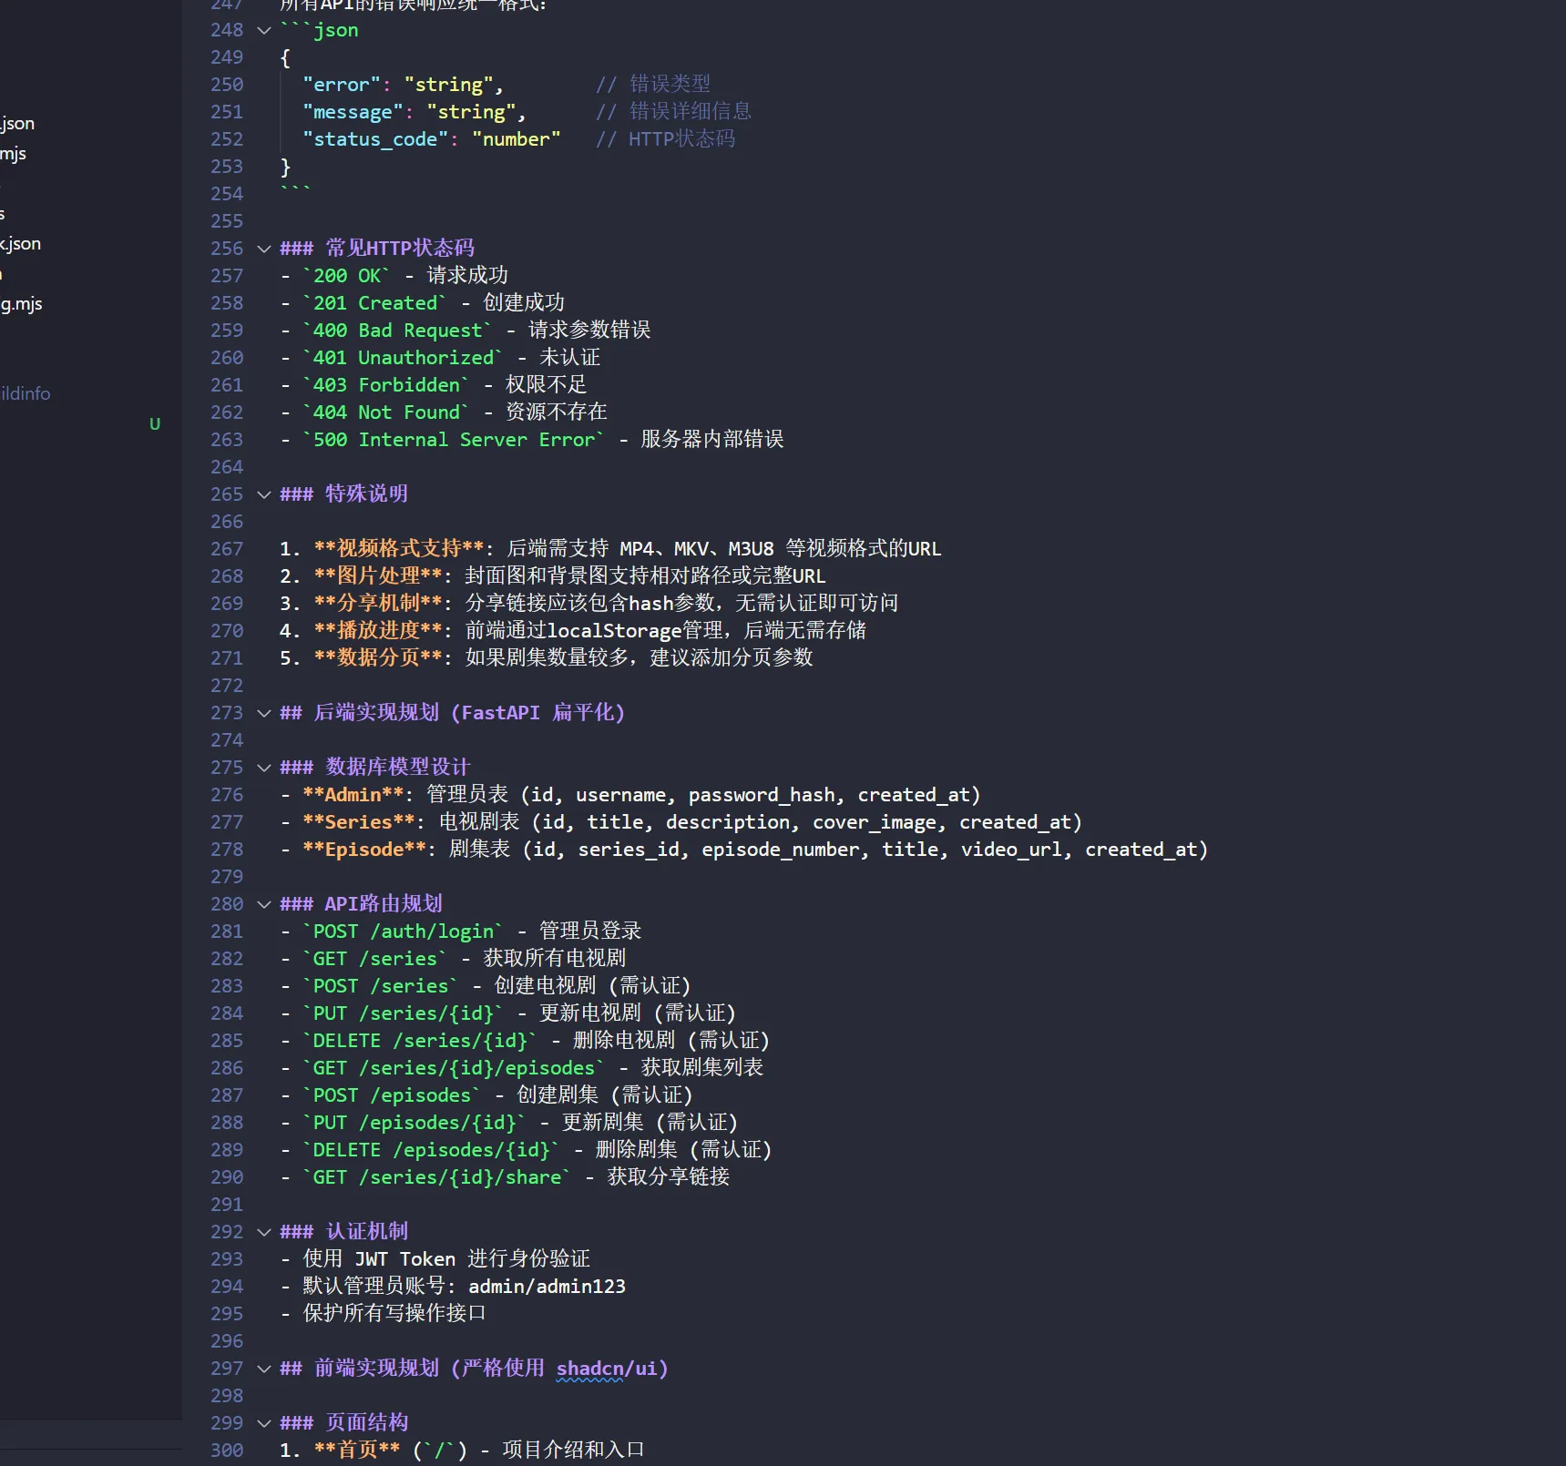The height and width of the screenshot is (1466, 1566).
Task: Click the // 错误类型 comment
Action: pyautogui.click(x=653, y=85)
